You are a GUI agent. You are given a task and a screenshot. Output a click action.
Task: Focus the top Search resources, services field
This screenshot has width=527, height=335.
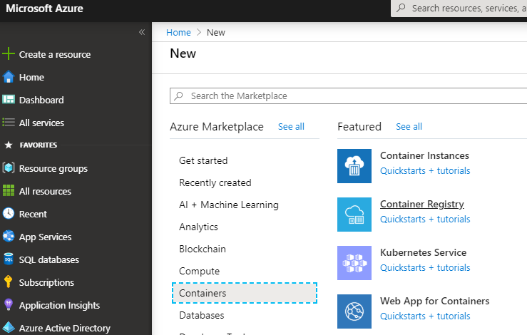(459, 8)
